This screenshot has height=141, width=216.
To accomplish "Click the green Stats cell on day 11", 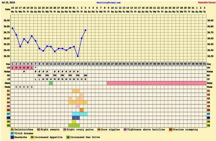I will point(51,83).
